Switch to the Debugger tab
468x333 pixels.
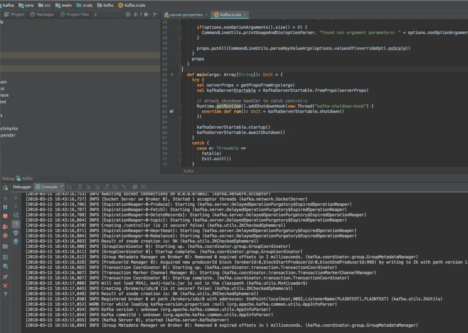[x=22, y=187]
